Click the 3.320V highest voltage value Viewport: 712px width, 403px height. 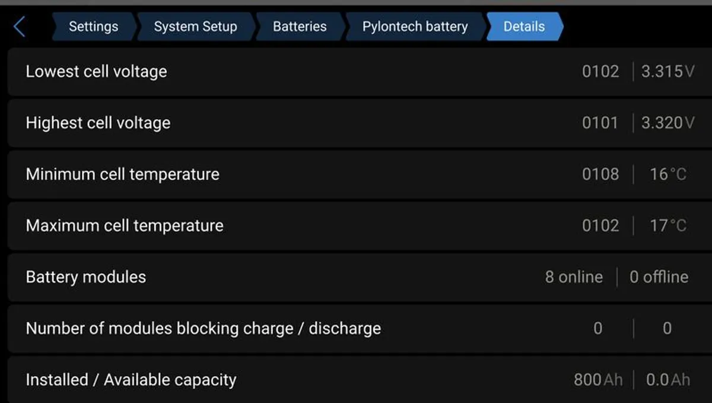(667, 123)
